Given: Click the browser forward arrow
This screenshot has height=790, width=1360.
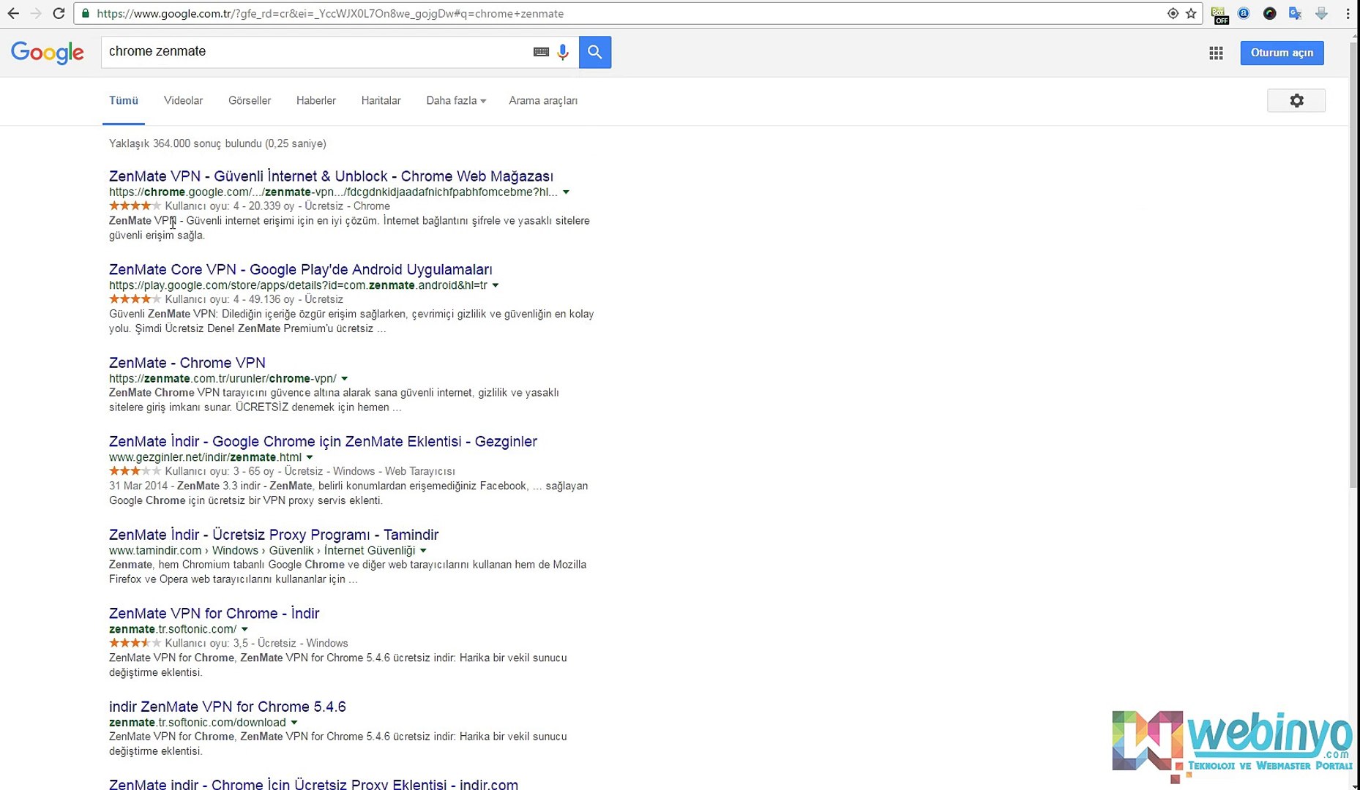Looking at the screenshot, I should (36, 13).
